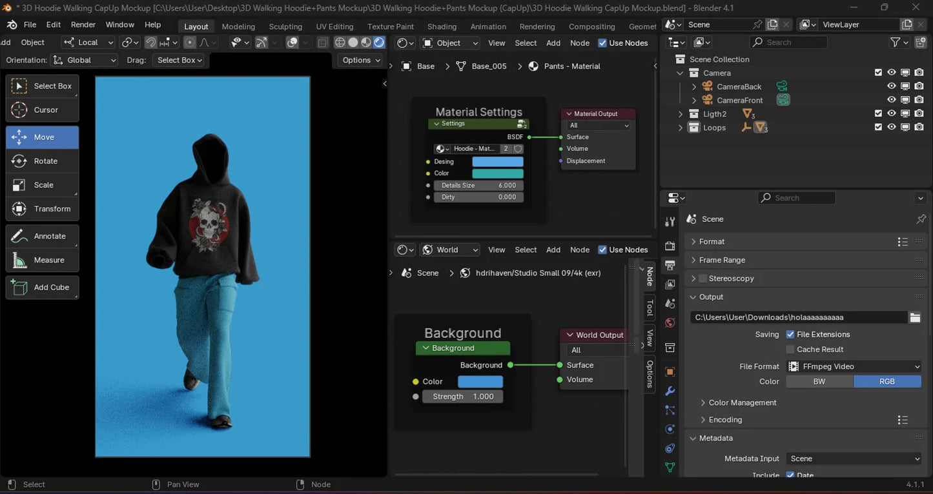
Task: Open the Render menu
Action: (83, 25)
